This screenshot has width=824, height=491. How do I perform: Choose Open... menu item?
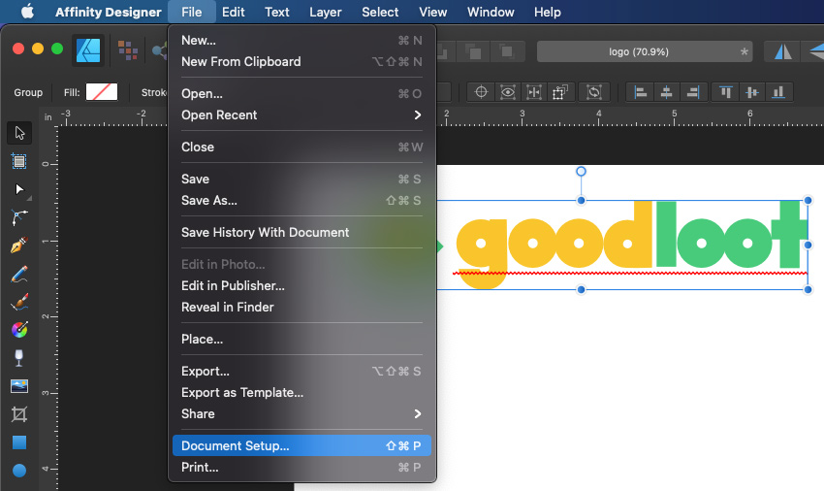(x=301, y=94)
